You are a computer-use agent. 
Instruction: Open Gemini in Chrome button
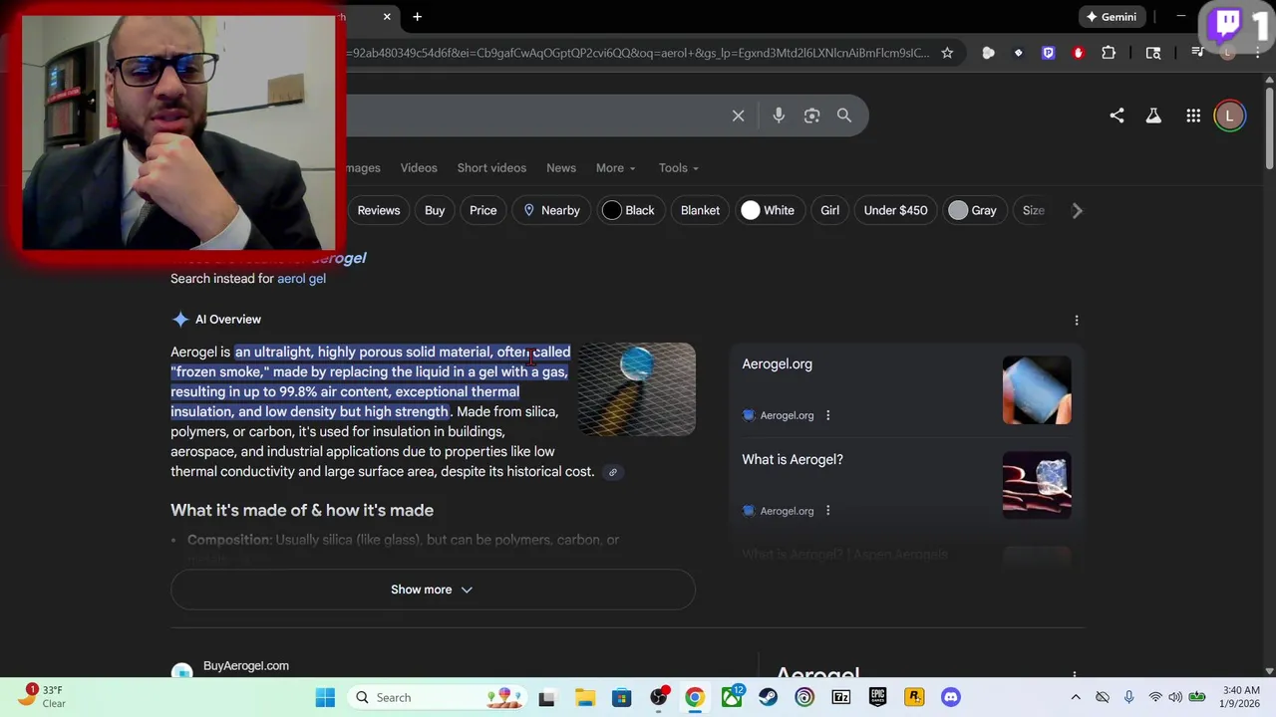(x=1111, y=16)
